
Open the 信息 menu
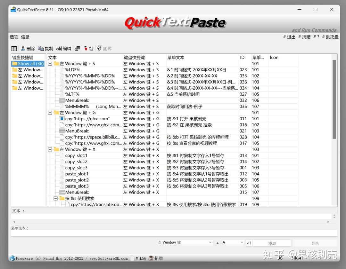click(25, 37)
